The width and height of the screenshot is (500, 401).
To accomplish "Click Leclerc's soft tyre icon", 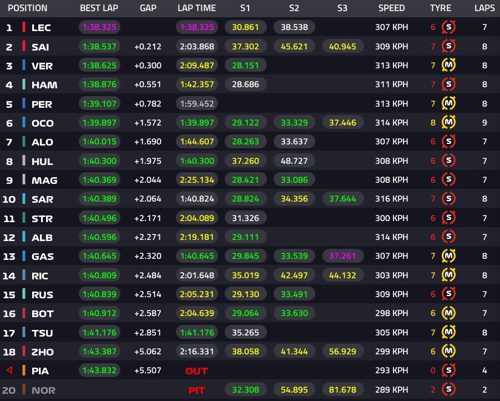I will tap(448, 27).
